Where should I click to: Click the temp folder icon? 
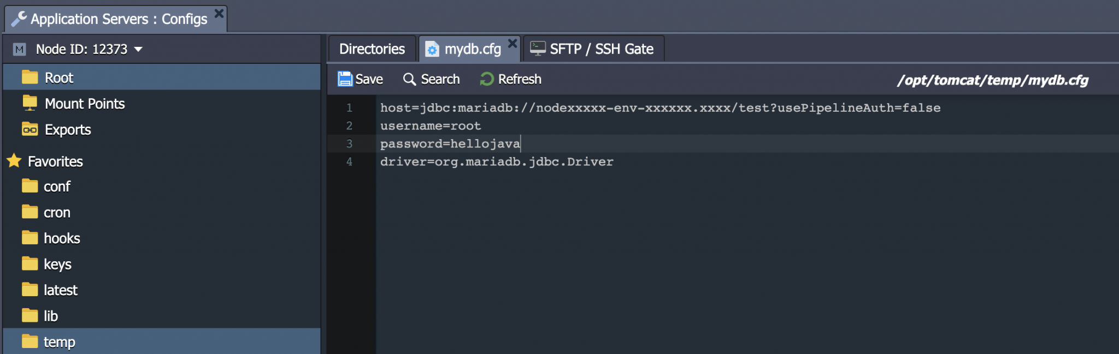[x=29, y=341]
